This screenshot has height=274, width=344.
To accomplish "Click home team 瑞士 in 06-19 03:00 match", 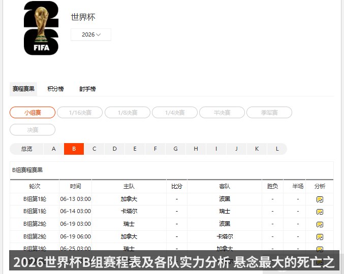I will [129, 224].
